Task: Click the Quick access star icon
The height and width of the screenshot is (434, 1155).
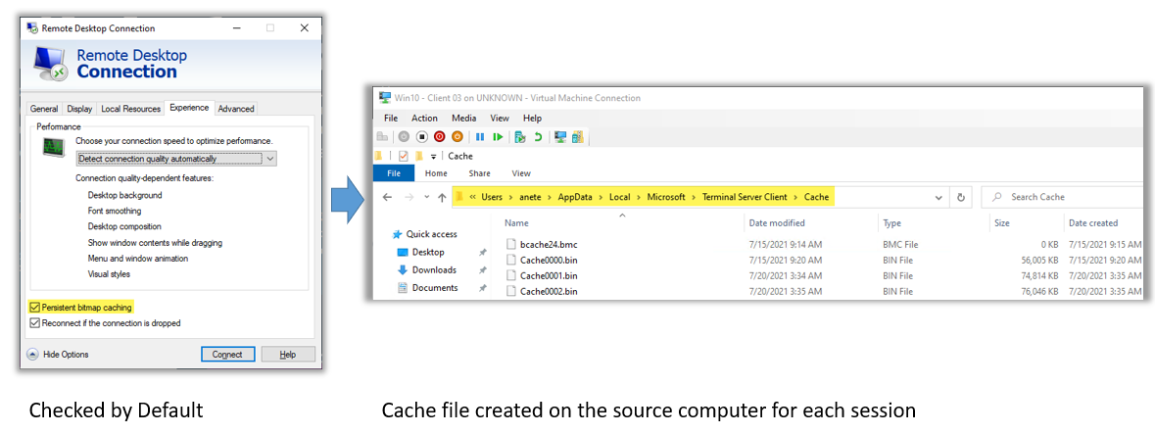Action: coord(397,234)
